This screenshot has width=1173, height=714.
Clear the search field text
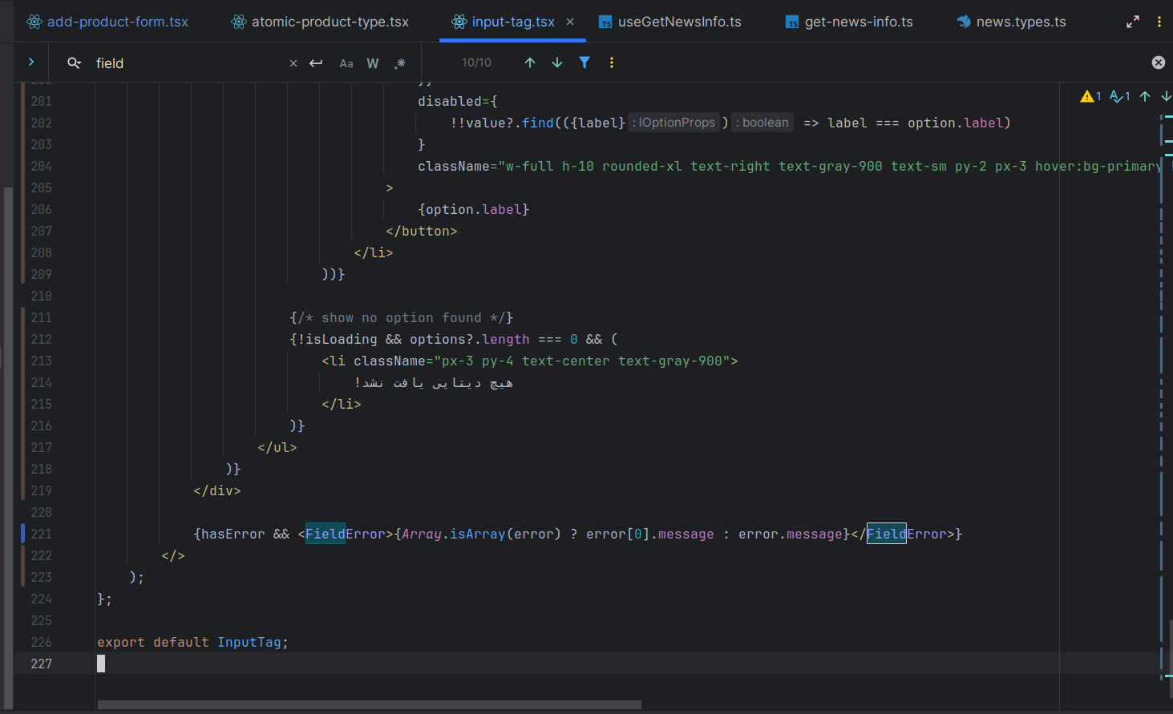coord(293,63)
